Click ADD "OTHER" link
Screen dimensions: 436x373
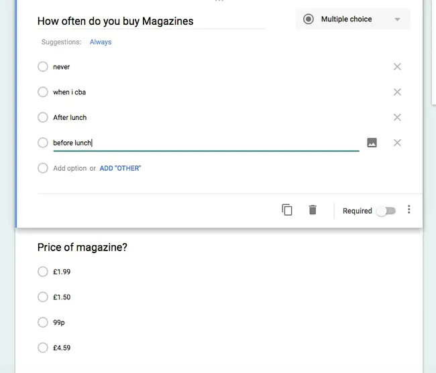pos(120,169)
